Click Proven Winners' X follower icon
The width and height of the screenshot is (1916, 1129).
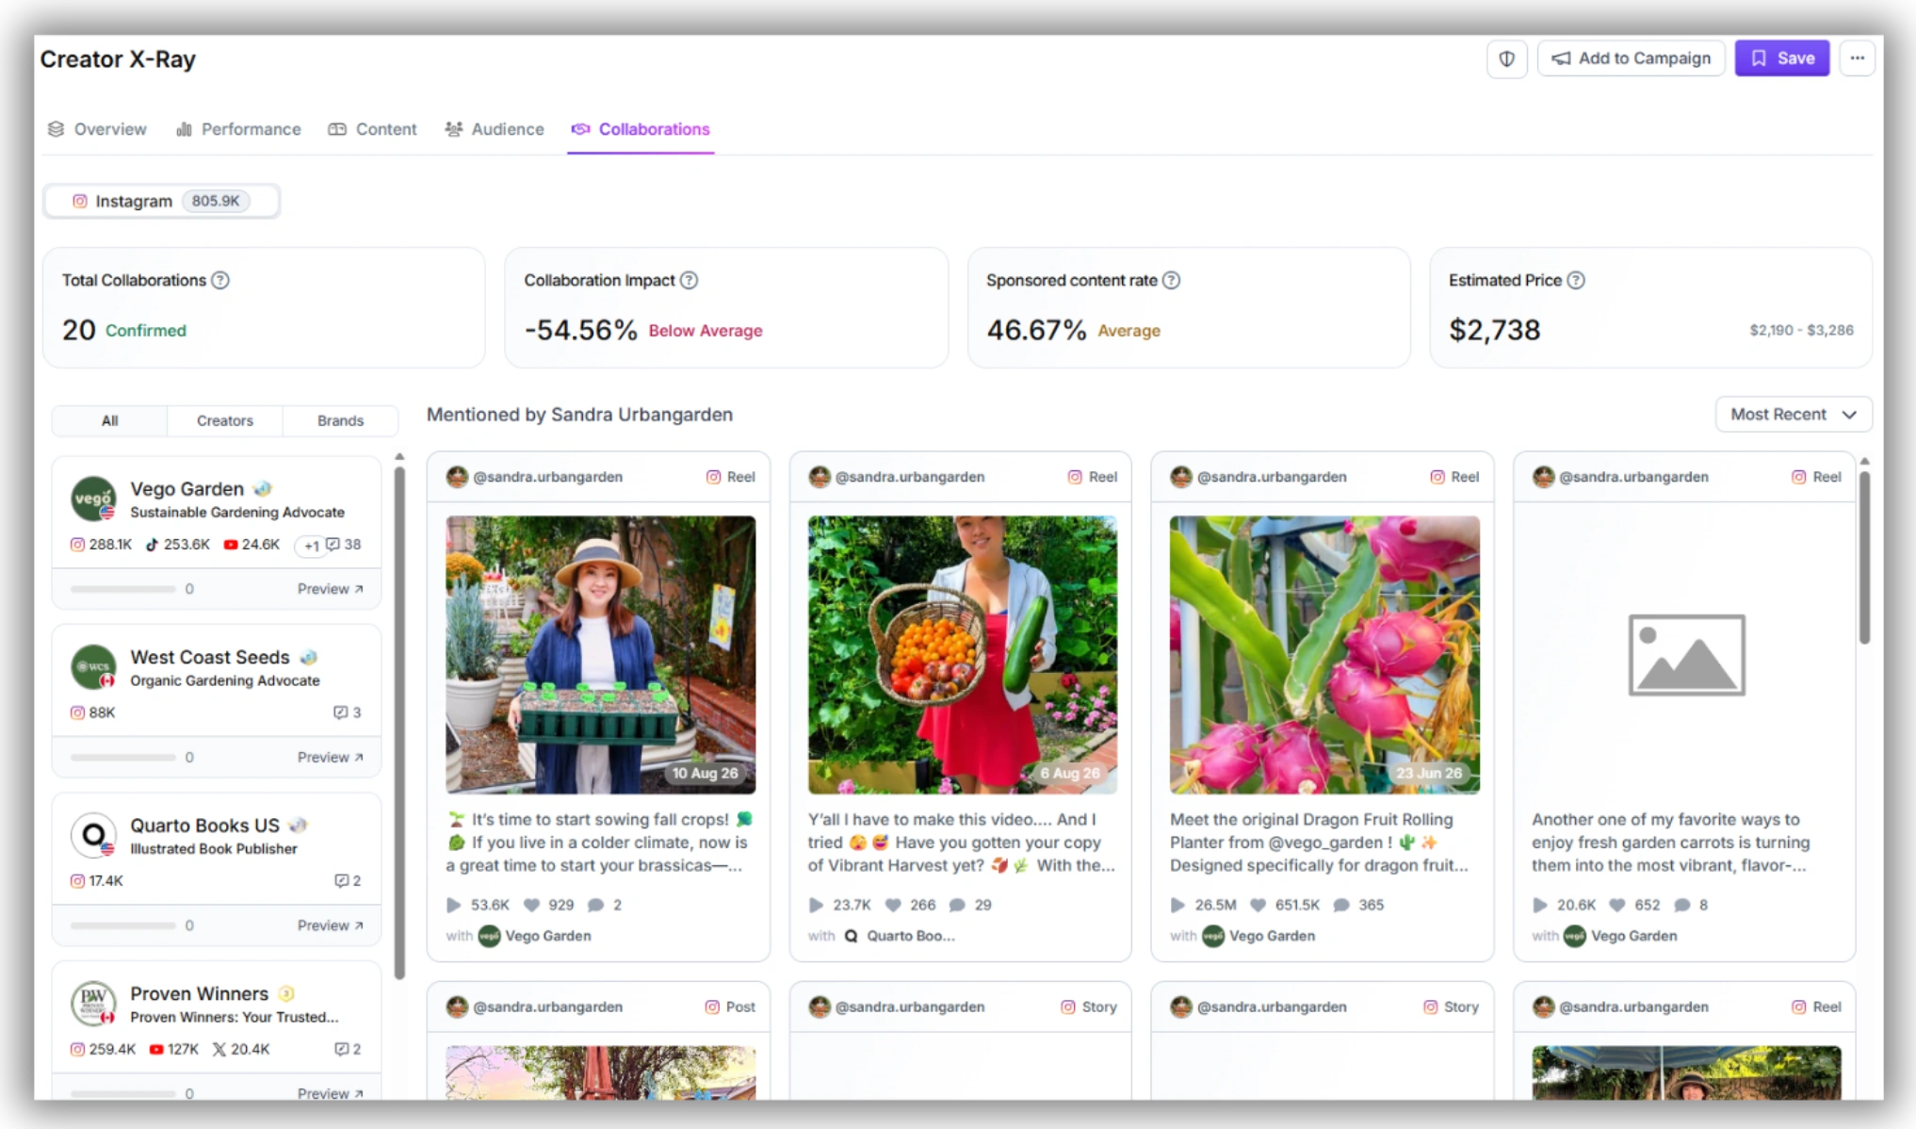pos(219,1049)
